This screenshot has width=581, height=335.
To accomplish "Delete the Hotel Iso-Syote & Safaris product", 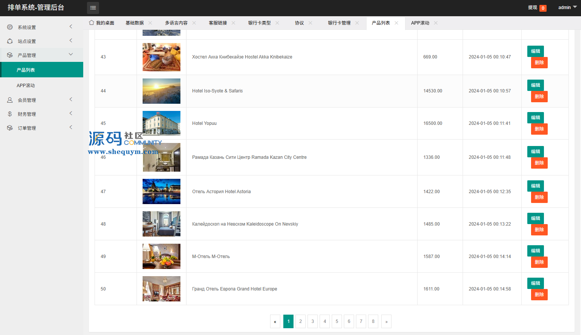I will click(x=539, y=97).
